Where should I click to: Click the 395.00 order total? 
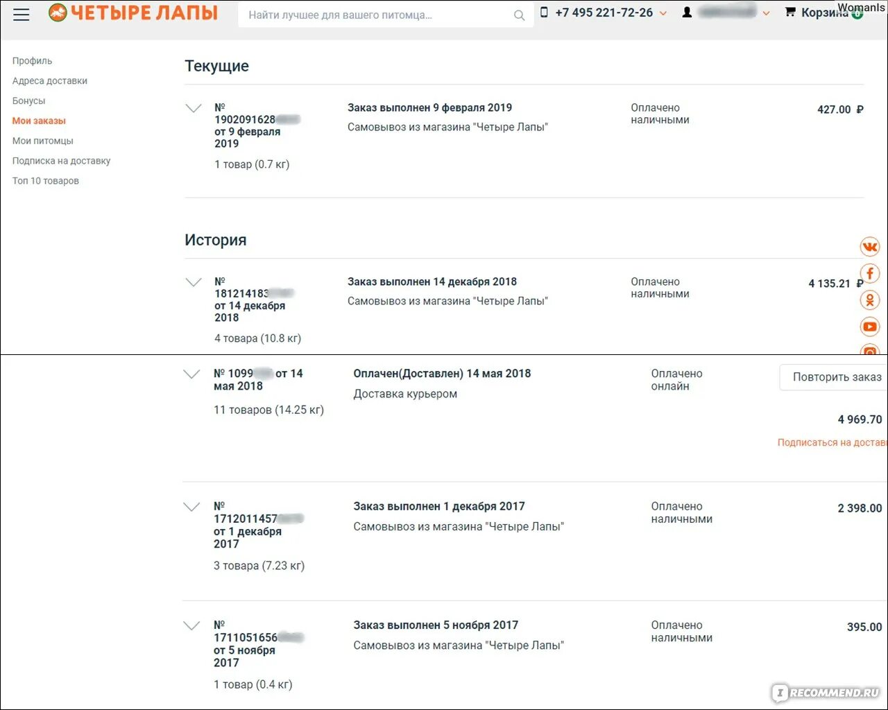tap(864, 627)
